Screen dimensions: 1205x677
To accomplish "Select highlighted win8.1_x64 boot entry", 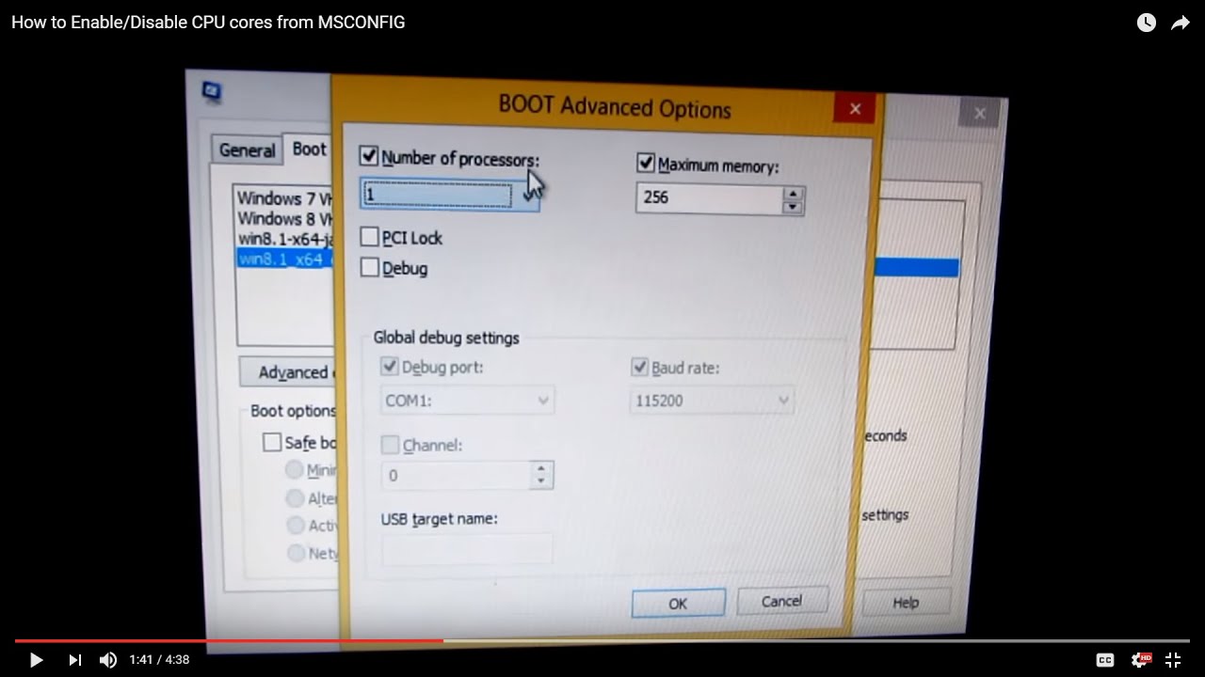I will point(284,258).
